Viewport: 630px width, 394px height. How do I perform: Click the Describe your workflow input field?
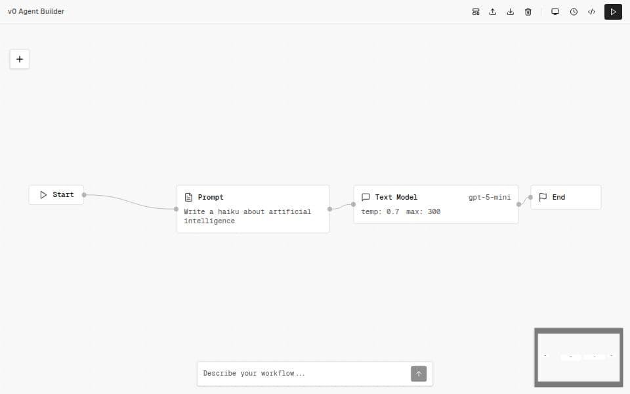pyautogui.click(x=302, y=373)
